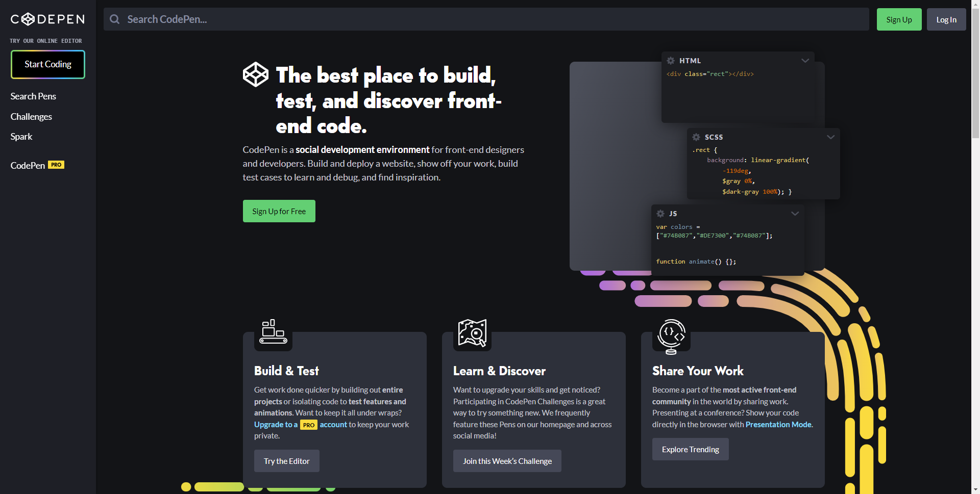This screenshot has width=980, height=494.
Task: Click the scrollbar down arrow
Action: coord(975,489)
